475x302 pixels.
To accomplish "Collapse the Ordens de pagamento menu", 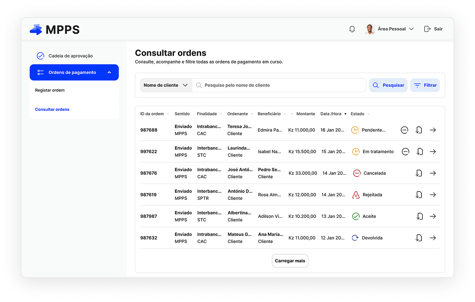I will tap(109, 72).
